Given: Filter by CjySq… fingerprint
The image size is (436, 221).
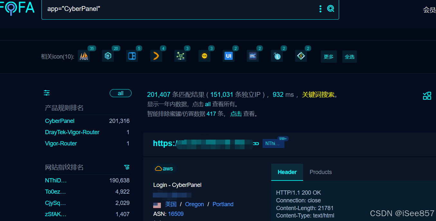Looking at the screenshot, I should click(55, 203).
